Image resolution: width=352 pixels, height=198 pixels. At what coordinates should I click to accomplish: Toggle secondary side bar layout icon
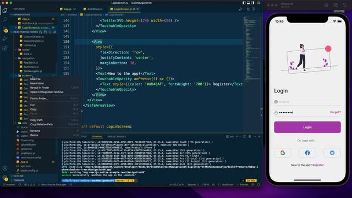coord(253,3)
